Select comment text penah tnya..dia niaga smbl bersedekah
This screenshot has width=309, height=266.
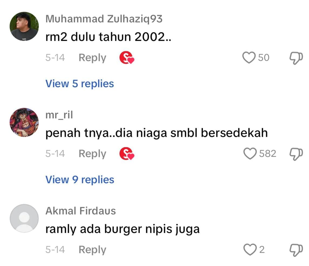(157, 133)
